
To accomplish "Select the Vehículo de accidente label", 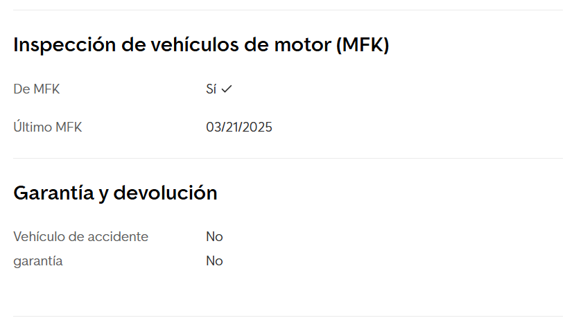I will pyautogui.click(x=80, y=237).
